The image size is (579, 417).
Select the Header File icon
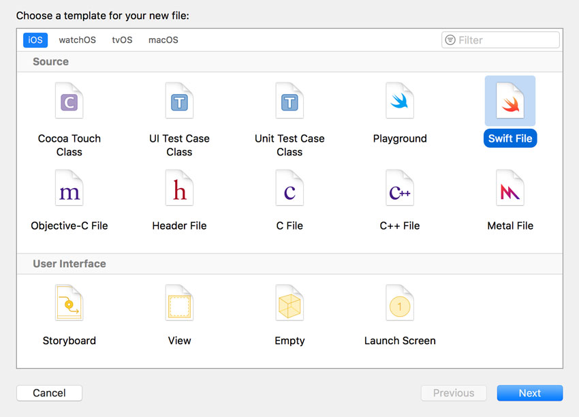coord(179,187)
